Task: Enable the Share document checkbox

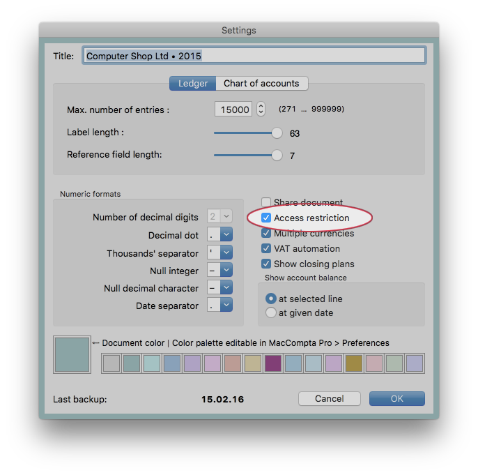Action: pos(266,202)
